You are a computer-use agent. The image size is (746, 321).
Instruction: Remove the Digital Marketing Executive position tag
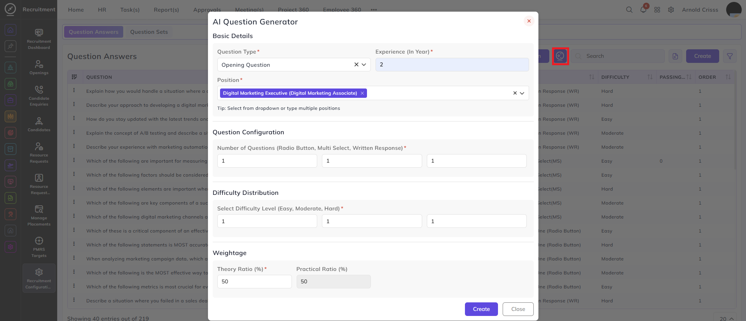point(362,93)
